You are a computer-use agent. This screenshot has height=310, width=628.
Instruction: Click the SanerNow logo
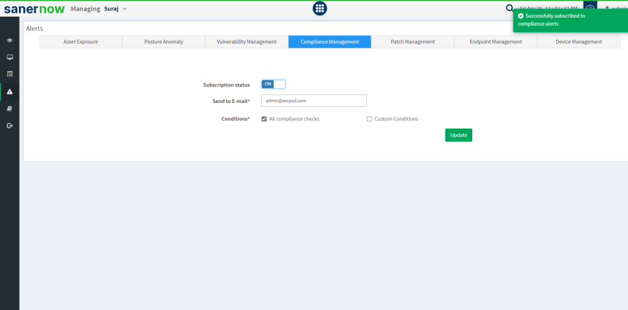pos(34,9)
